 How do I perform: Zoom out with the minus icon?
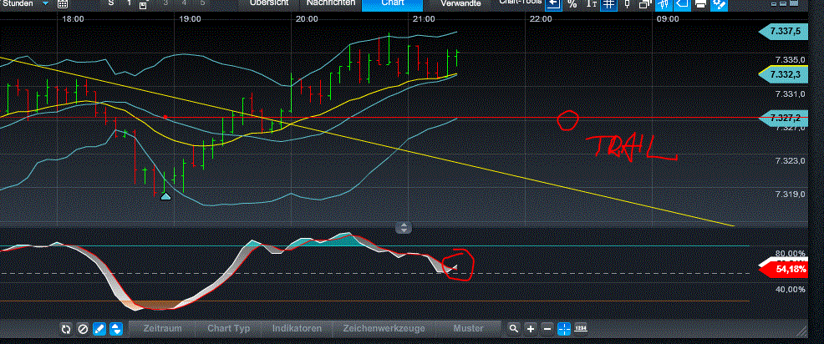(547, 329)
